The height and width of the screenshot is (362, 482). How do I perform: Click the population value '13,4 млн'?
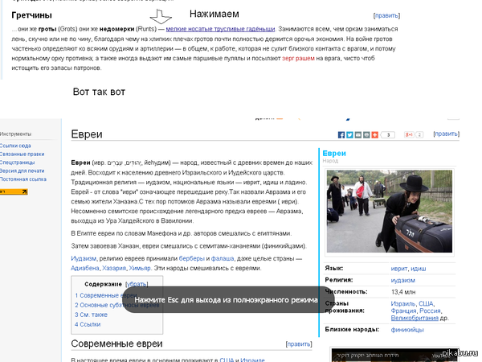(x=403, y=292)
